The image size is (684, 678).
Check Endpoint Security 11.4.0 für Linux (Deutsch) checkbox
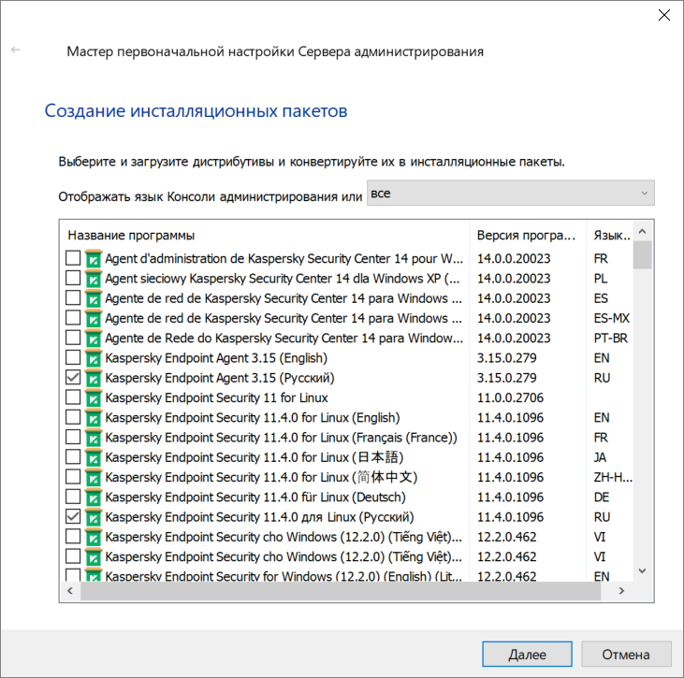[73, 497]
